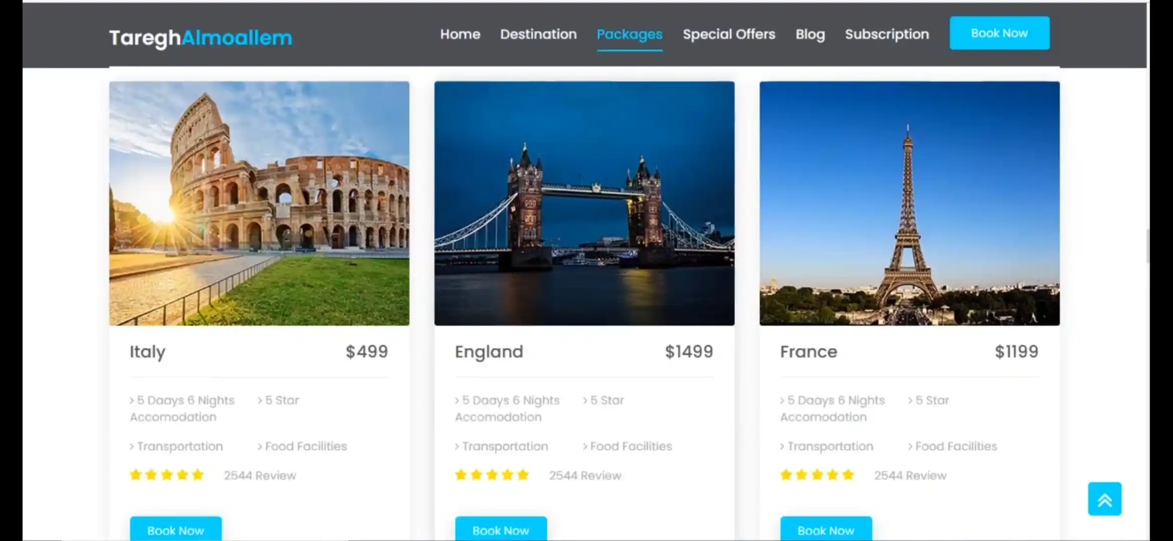Screen dimensions: 1173x541
Task: Open the Special Offers page
Action: point(728,34)
